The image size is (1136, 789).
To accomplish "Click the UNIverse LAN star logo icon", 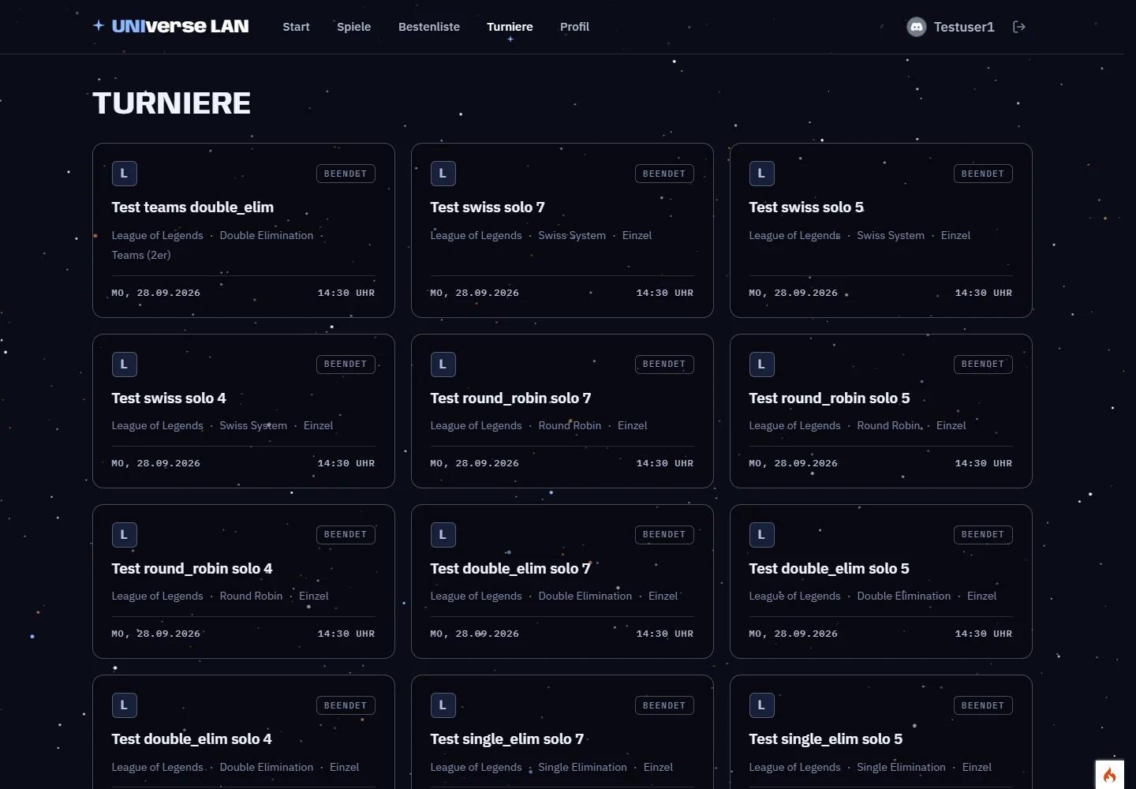I will (99, 25).
